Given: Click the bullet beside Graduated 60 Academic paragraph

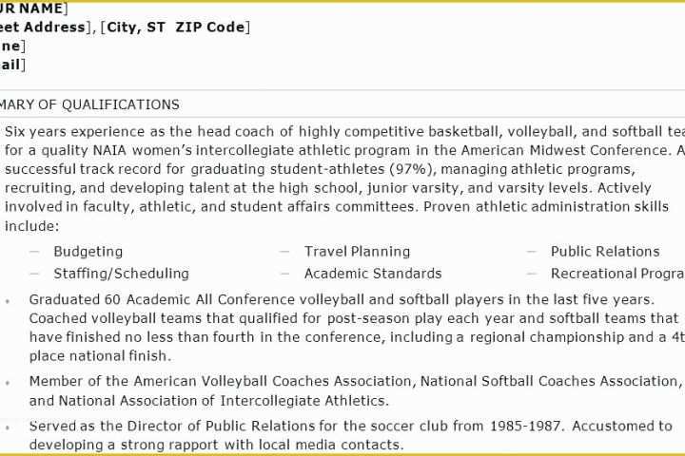Looking at the screenshot, I should tap(8, 300).
